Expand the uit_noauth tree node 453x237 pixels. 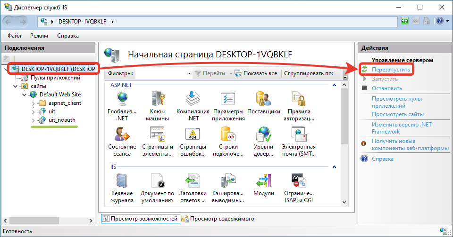click(x=33, y=120)
